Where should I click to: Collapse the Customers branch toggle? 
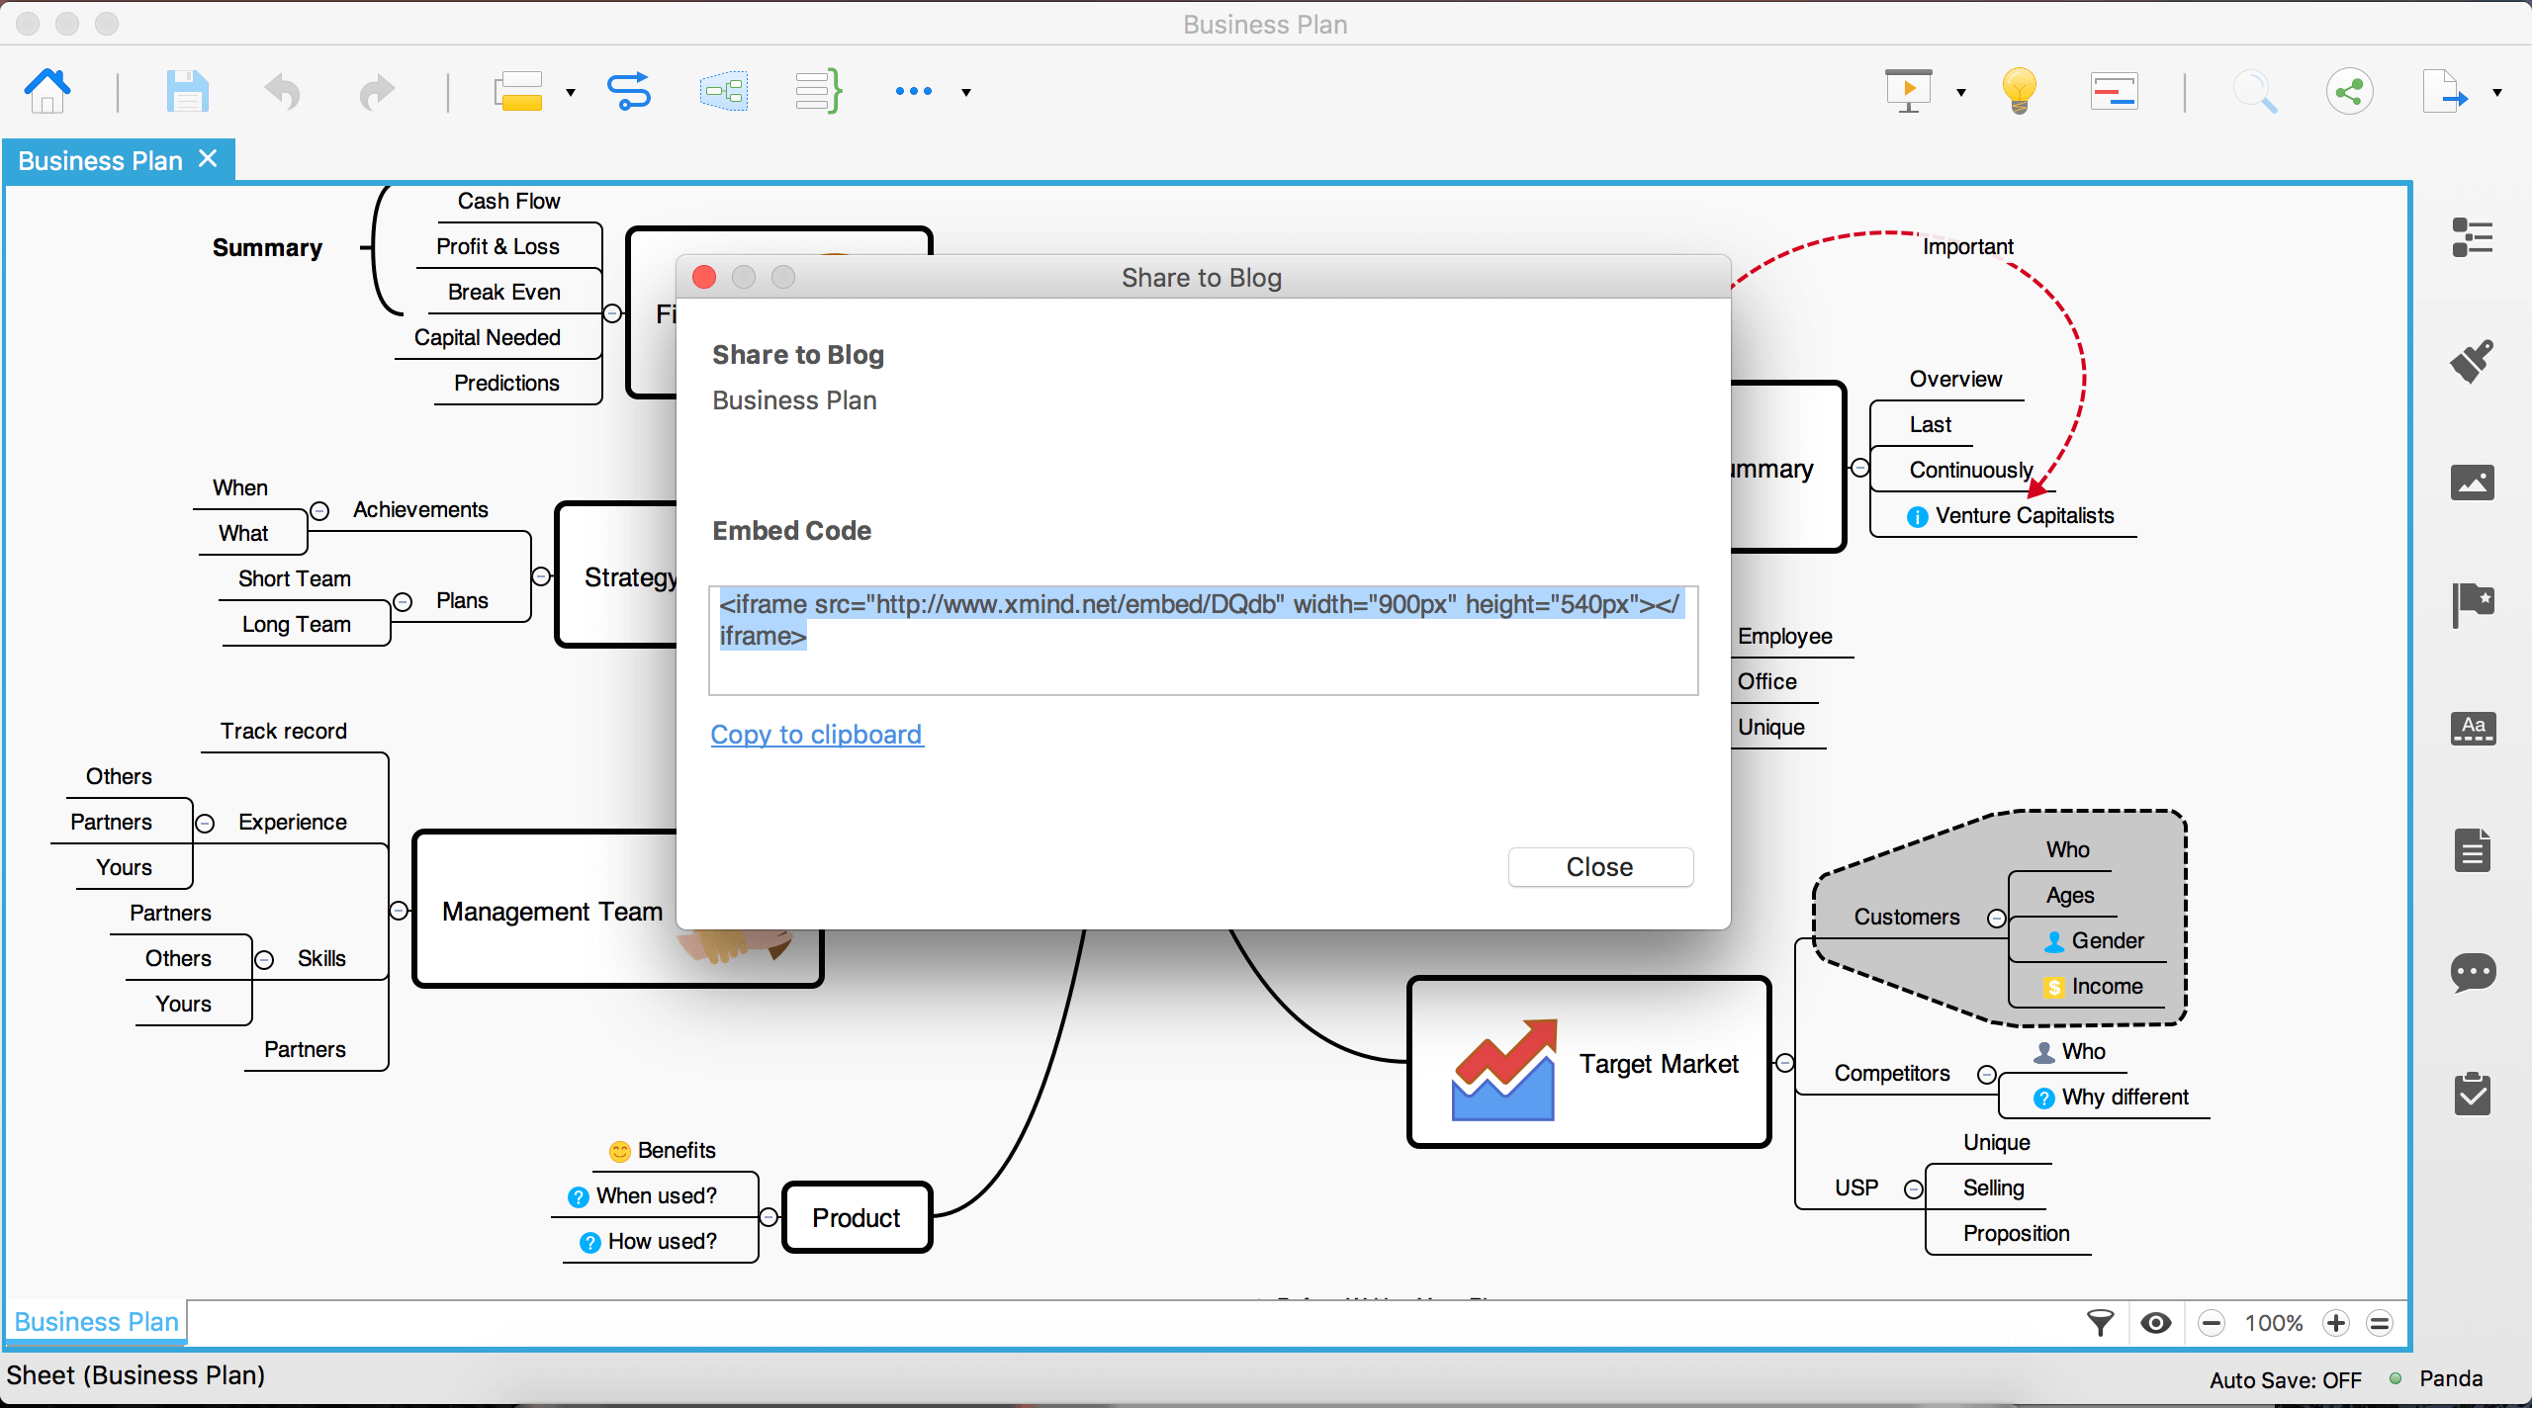pyautogui.click(x=1996, y=919)
